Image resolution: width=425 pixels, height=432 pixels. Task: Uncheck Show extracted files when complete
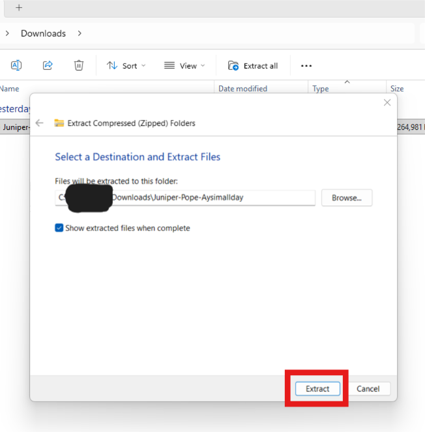pos(59,228)
